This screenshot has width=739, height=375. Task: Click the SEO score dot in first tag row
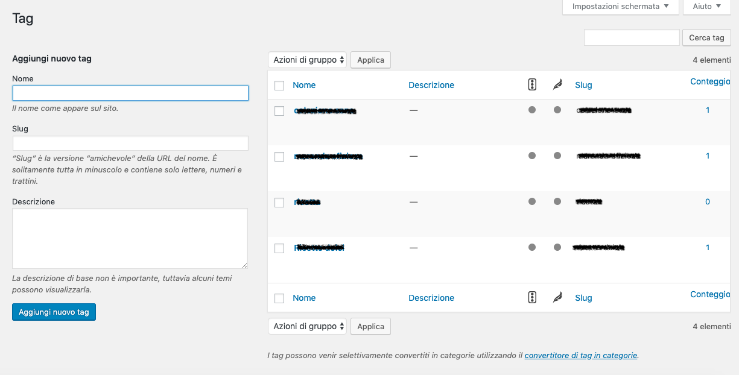(x=532, y=110)
